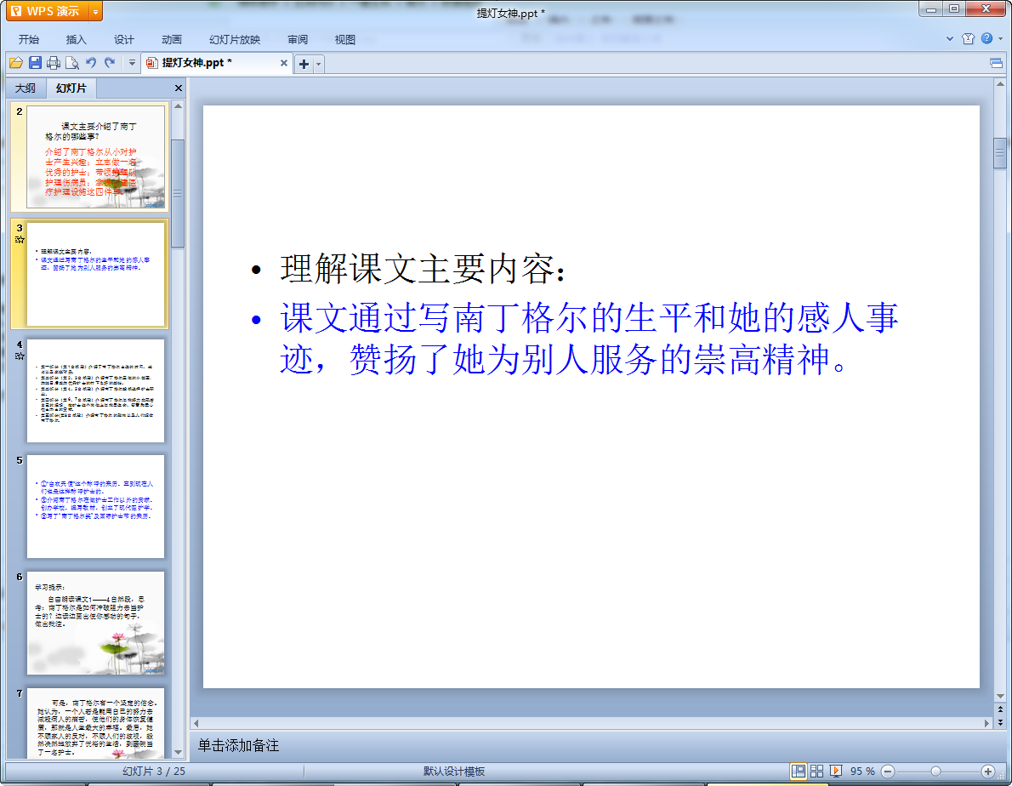Expand the new document dropdown arrow
The width and height of the screenshot is (1012, 786).
click(x=318, y=64)
